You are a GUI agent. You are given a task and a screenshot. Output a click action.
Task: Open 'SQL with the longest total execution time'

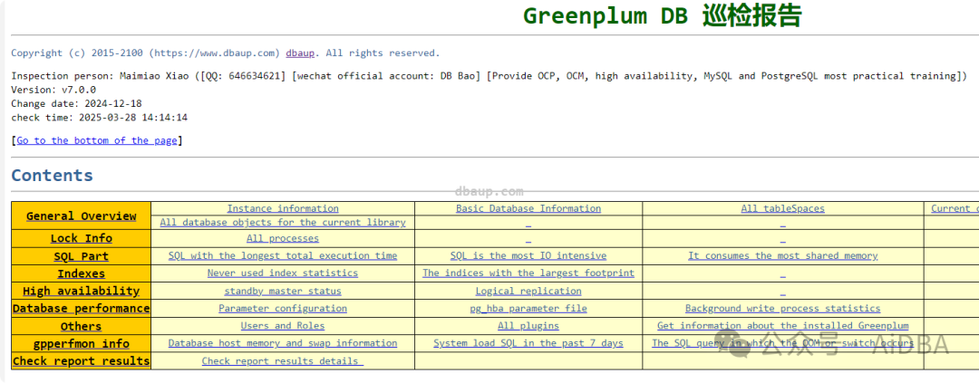click(283, 255)
